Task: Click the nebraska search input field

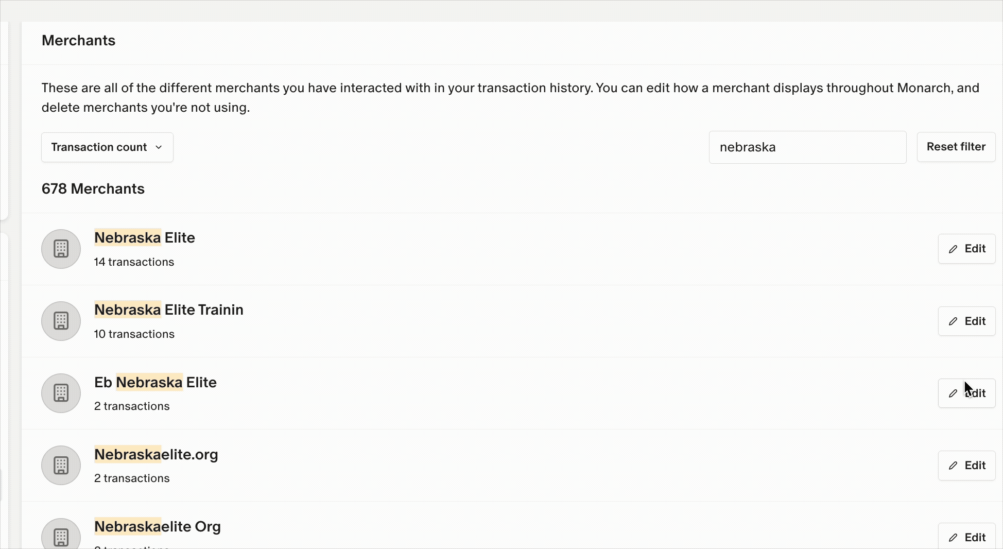Action: tap(807, 147)
